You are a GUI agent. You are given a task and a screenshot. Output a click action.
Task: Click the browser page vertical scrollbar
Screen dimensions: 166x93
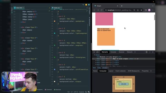tap(155, 17)
